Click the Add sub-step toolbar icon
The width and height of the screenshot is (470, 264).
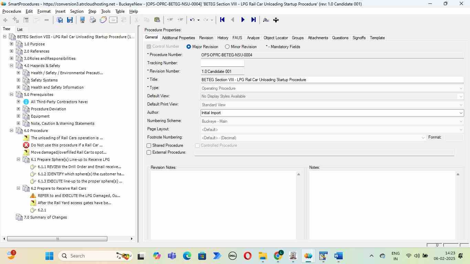coord(15,20)
